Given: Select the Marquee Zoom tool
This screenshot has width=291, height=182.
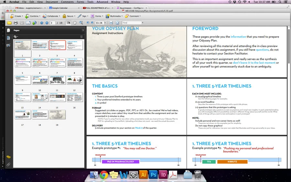Looking at the screenshot, I should point(81,23).
